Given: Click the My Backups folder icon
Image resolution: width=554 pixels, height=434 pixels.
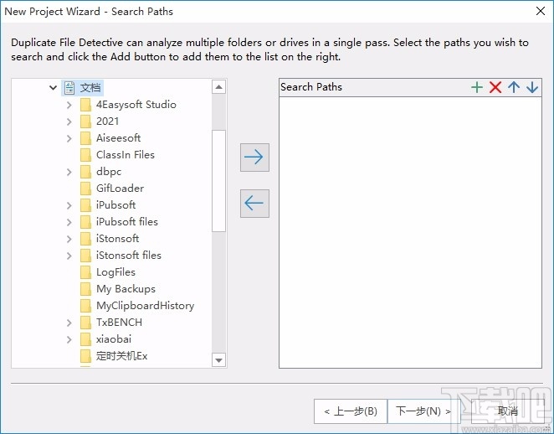Looking at the screenshot, I should click(x=85, y=289).
